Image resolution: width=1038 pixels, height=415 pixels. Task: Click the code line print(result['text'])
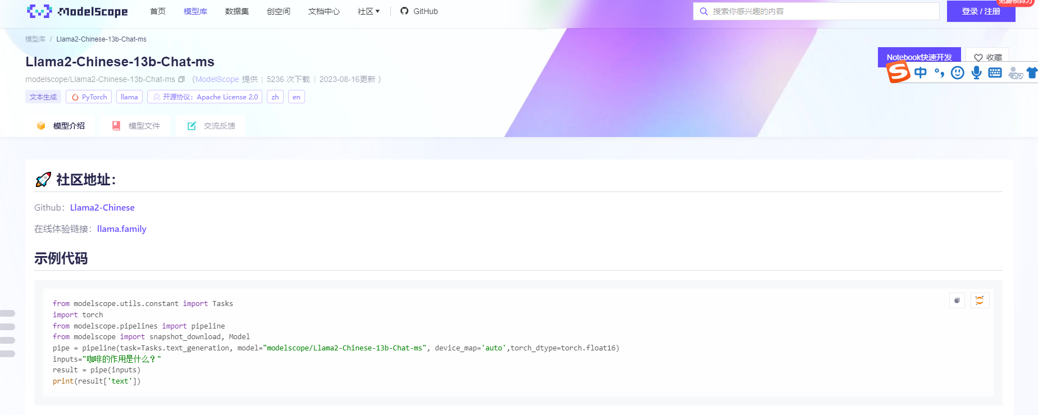coord(97,381)
